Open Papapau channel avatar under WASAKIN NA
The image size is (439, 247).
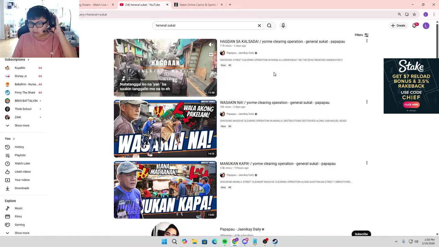click(222, 114)
